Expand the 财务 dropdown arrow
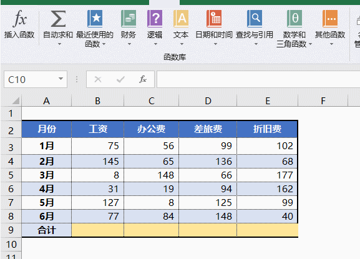This screenshot has height=259, width=360. 130,44
